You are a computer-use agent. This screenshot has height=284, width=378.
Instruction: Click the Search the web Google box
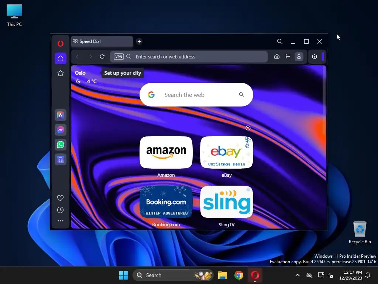tap(196, 95)
